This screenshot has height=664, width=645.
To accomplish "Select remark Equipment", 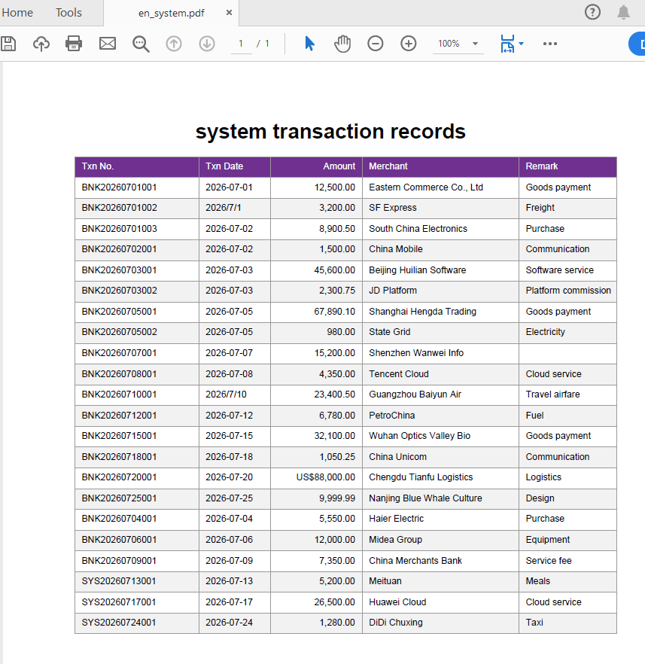I will 548,540.
